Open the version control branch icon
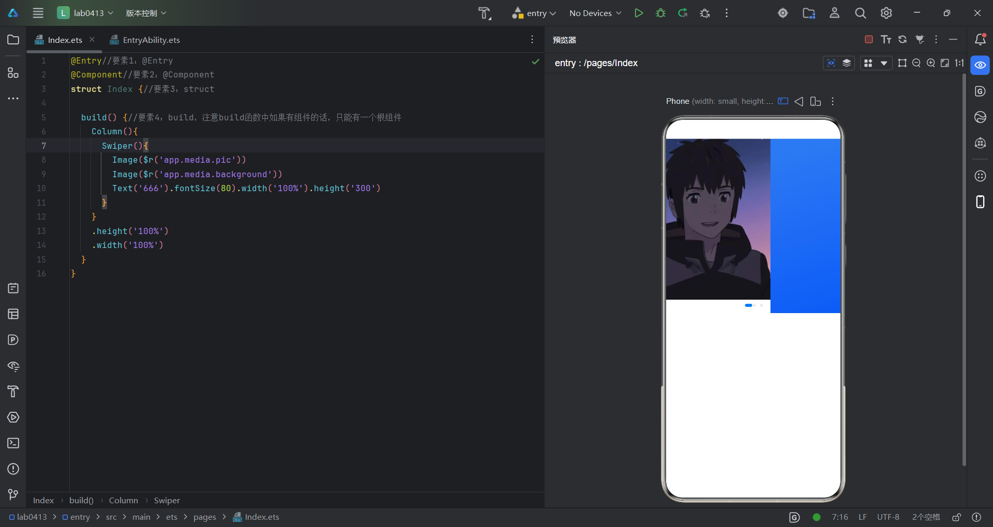The image size is (993, 527). coord(13,495)
